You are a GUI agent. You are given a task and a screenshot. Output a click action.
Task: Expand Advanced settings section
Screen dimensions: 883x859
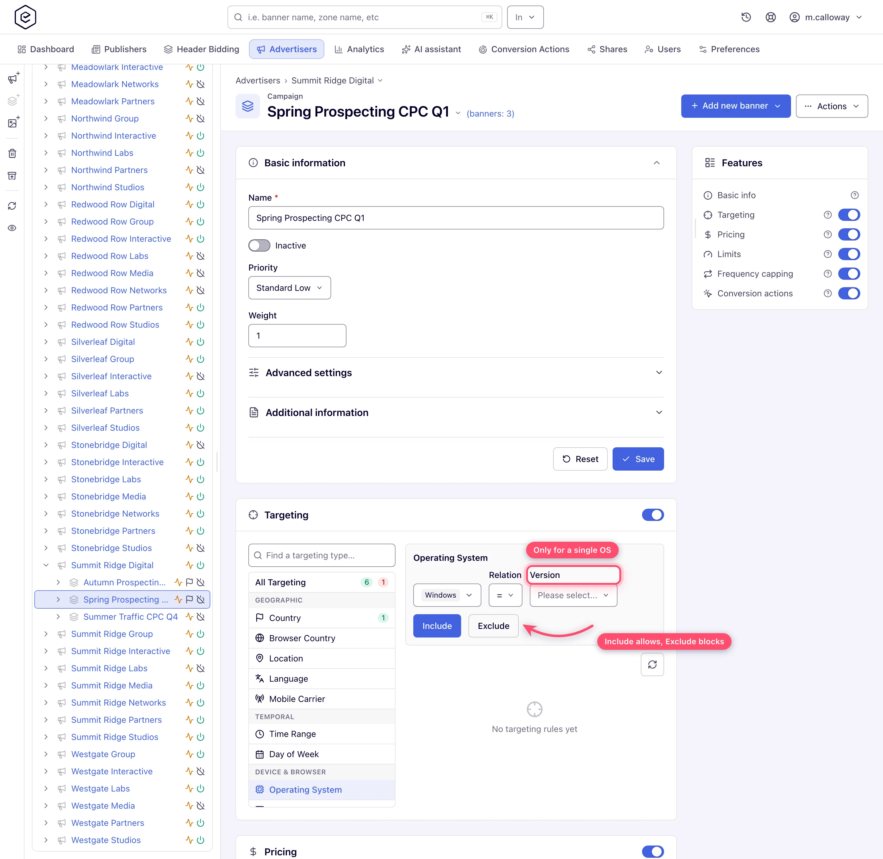pyautogui.click(x=456, y=373)
